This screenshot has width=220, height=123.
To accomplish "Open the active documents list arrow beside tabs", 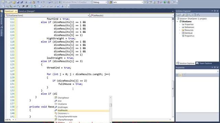I will click(173, 11).
